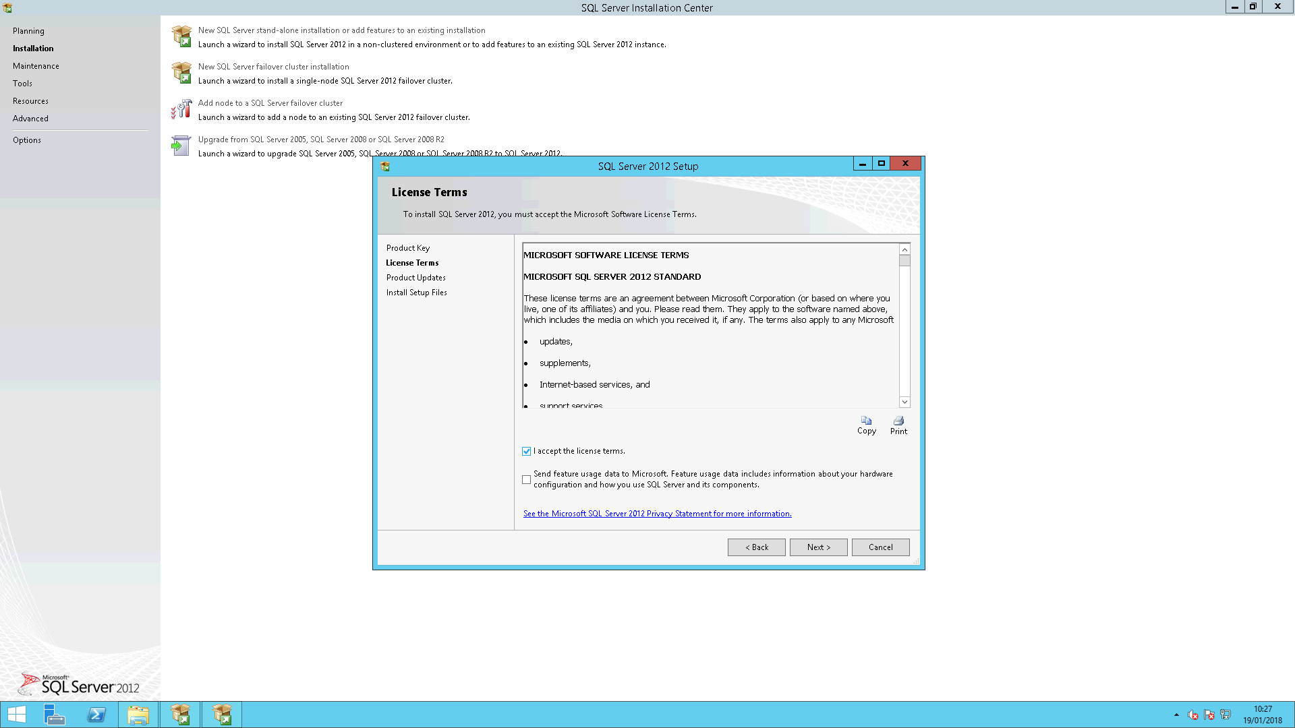
Task: Select Install Setup Files step
Action: pos(416,293)
